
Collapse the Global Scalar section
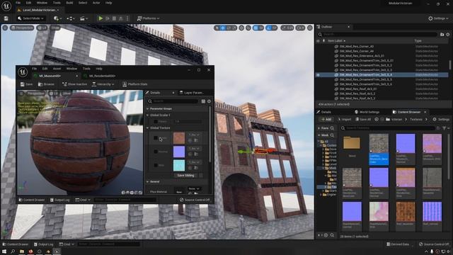click(x=148, y=115)
